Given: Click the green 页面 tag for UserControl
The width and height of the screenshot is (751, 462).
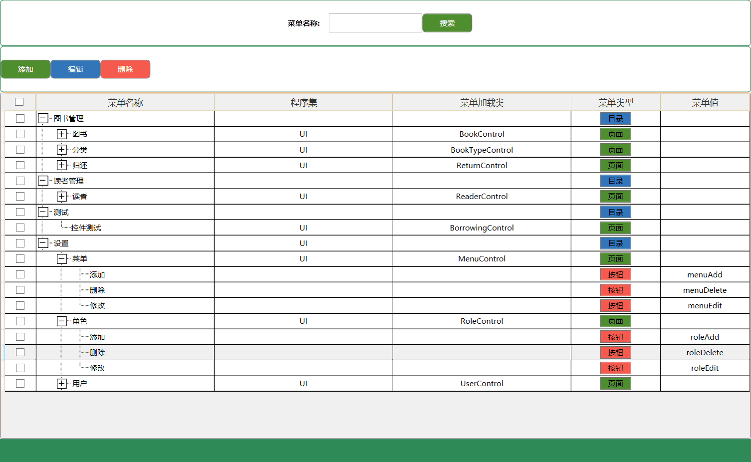Looking at the screenshot, I should click(615, 383).
